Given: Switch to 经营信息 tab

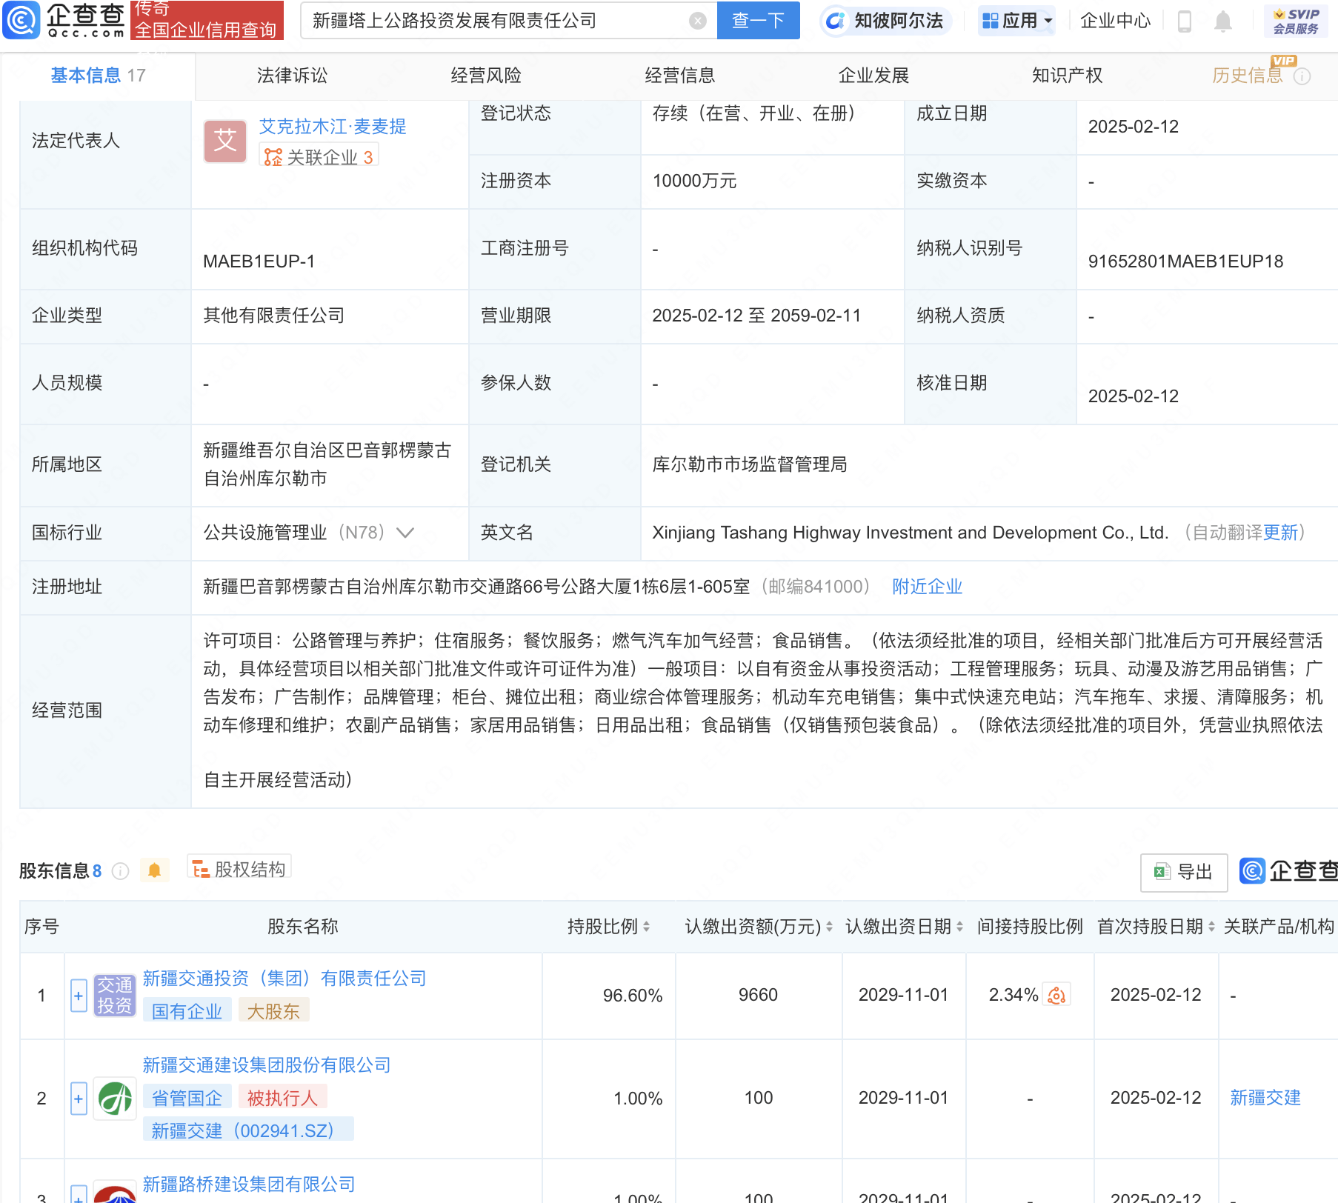Looking at the screenshot, I should [680, 76].
